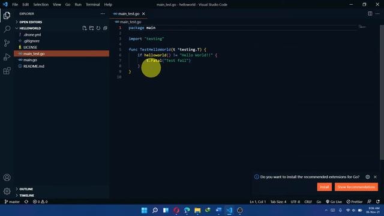Screen dimensions: 384x216
Task: Open the .gitignore file
Action: click(61, 41)
